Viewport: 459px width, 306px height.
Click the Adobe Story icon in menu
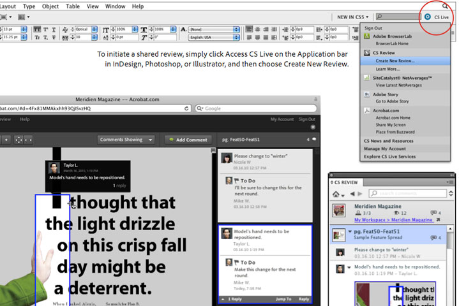pos(367,94)
